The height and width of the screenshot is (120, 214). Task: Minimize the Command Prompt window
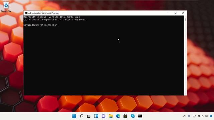pyautogui.click(x=168, y=13)
